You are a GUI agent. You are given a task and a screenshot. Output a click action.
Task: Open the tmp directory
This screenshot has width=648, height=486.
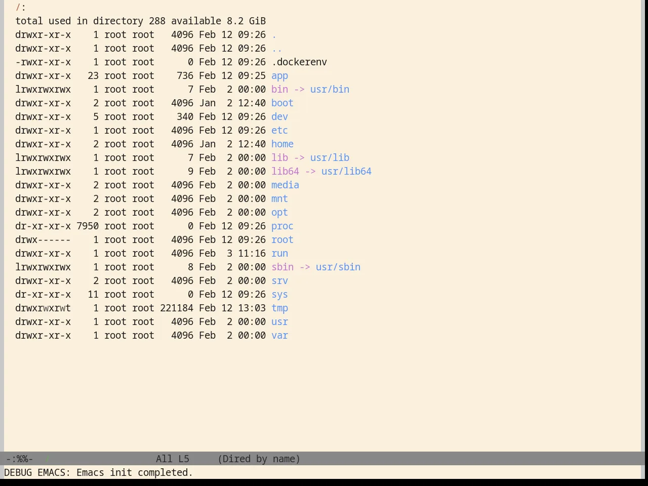pyautogui.click(x=279, y=308)
